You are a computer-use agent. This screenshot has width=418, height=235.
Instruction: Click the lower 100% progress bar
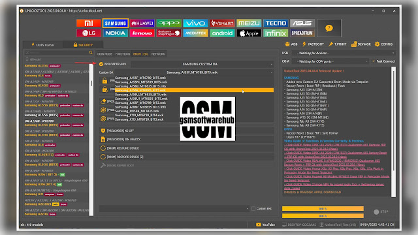point(323,216)
